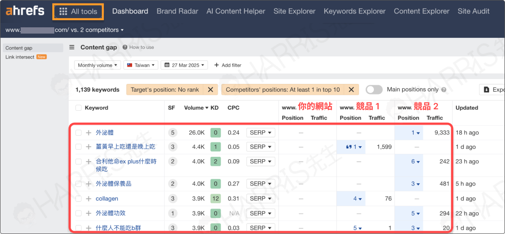Open the 外泌體 keyword link
This screenshot has height=234, width=505.
click(x=105, y=132)
